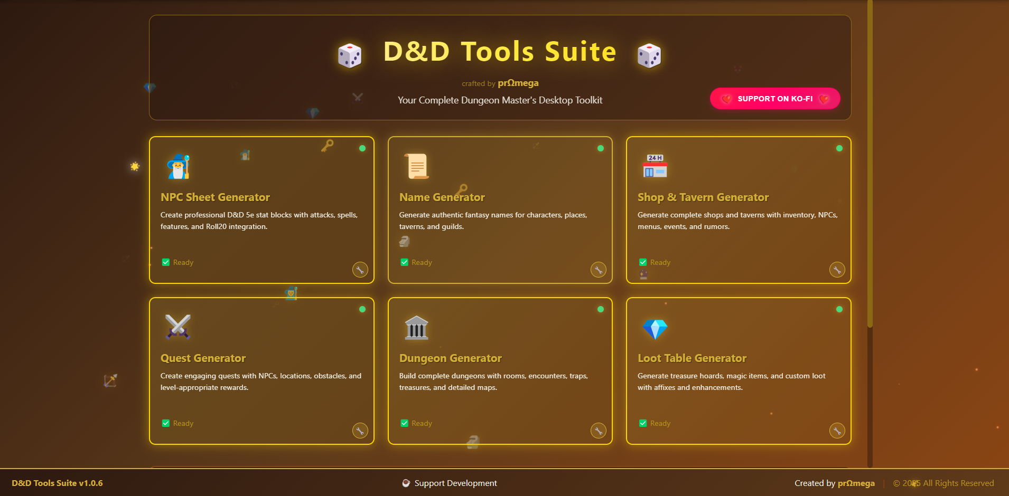Click the Quest Generator description text
The width and height of the screenshot is (1009, 496).
pyautogui.click(x=261, y=381)
